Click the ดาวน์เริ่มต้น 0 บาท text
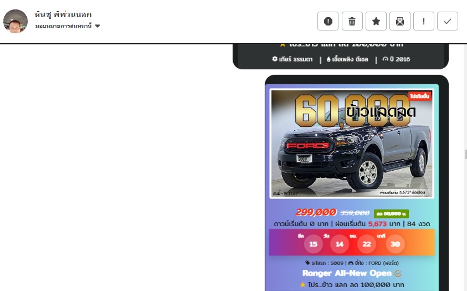Screen dimensions: 467x291 coord(301,224)
